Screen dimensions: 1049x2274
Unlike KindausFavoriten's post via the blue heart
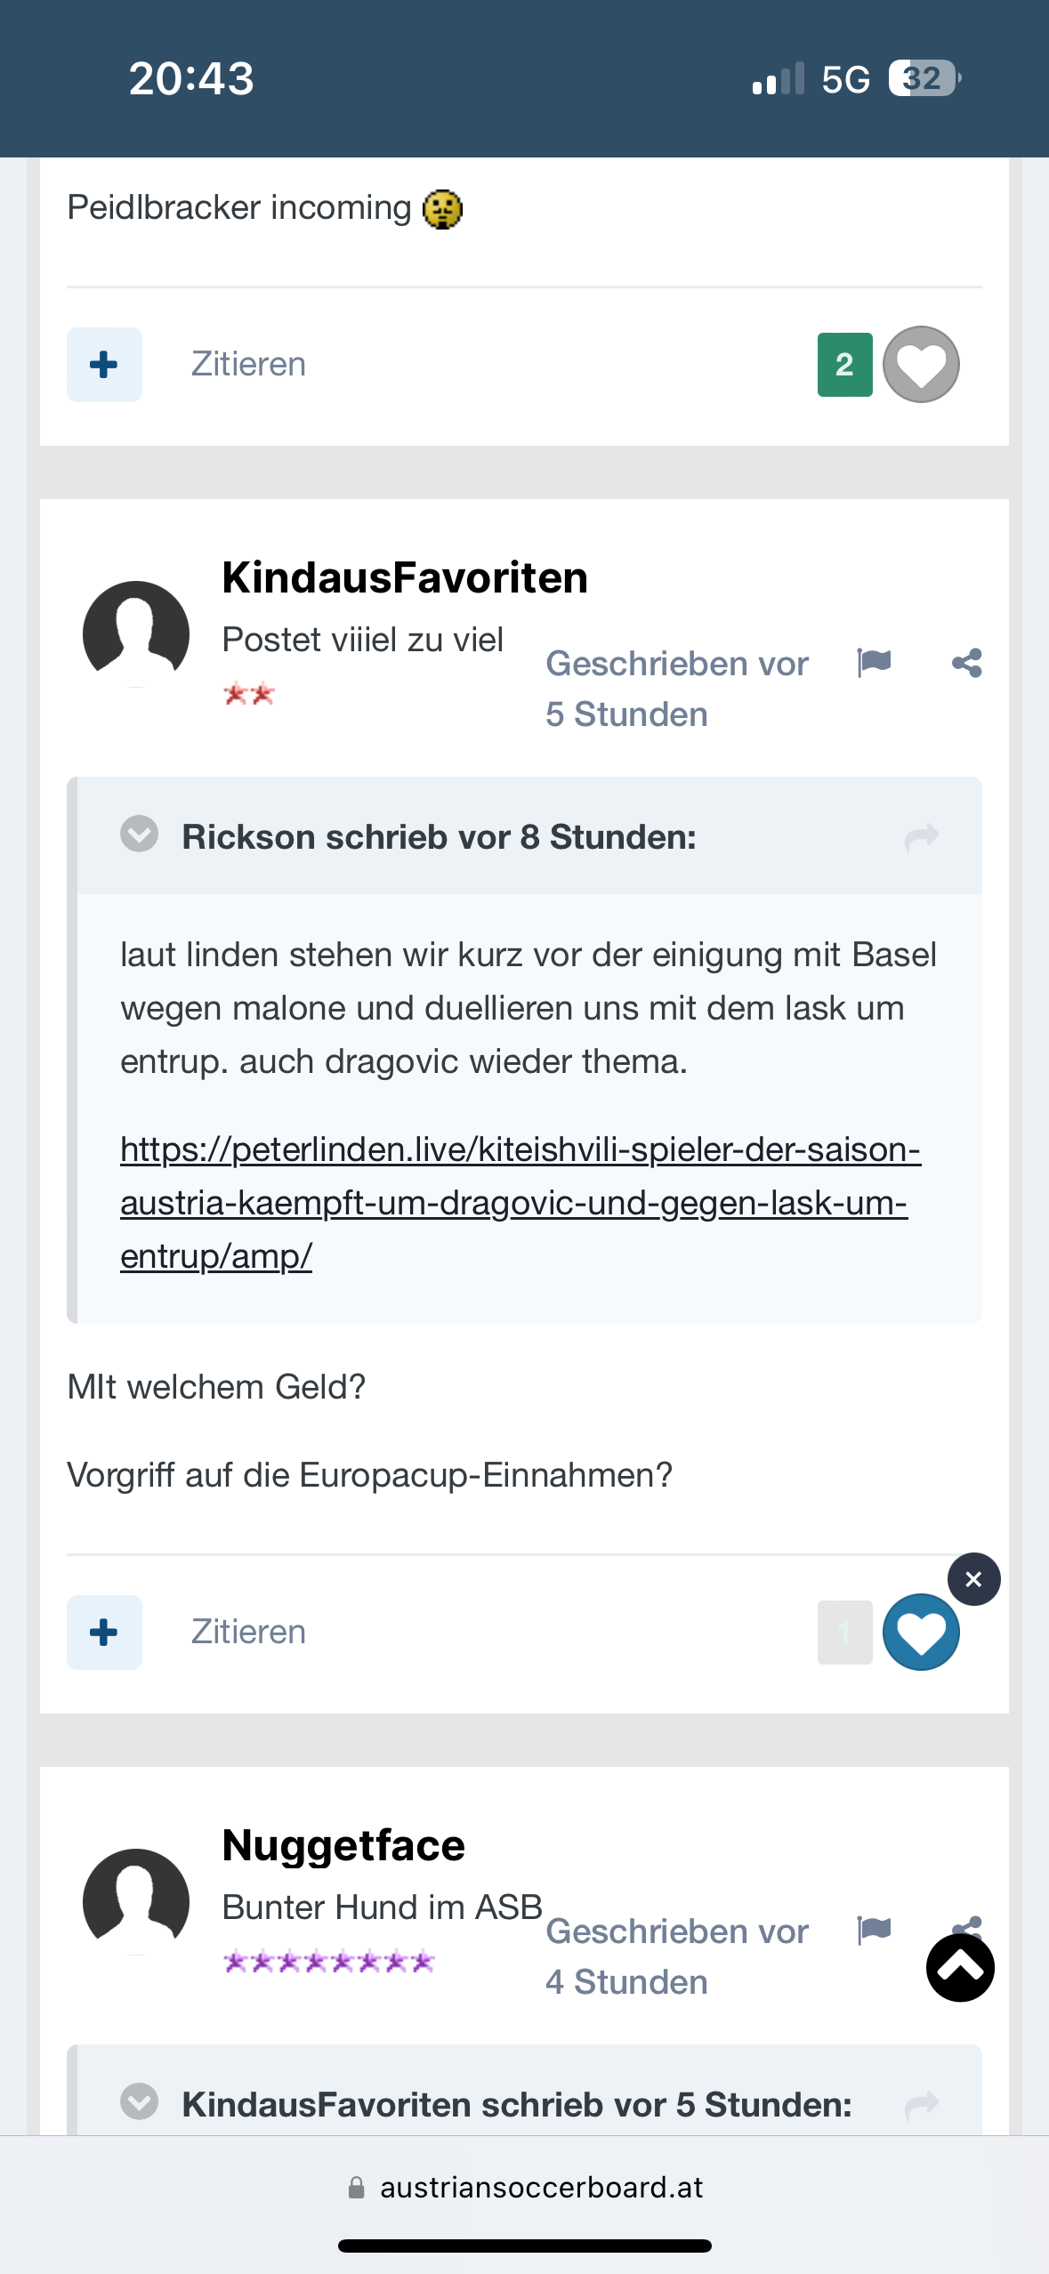pyautogui.click(x=921, y=1633)
